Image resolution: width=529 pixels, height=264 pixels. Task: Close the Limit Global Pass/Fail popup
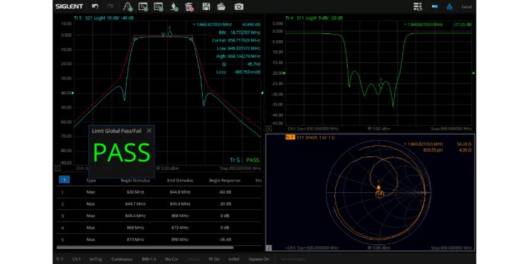tap(149, 131)
